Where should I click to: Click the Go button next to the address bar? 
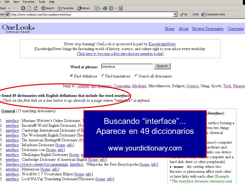pyautogui.click(x=184, y=14)
